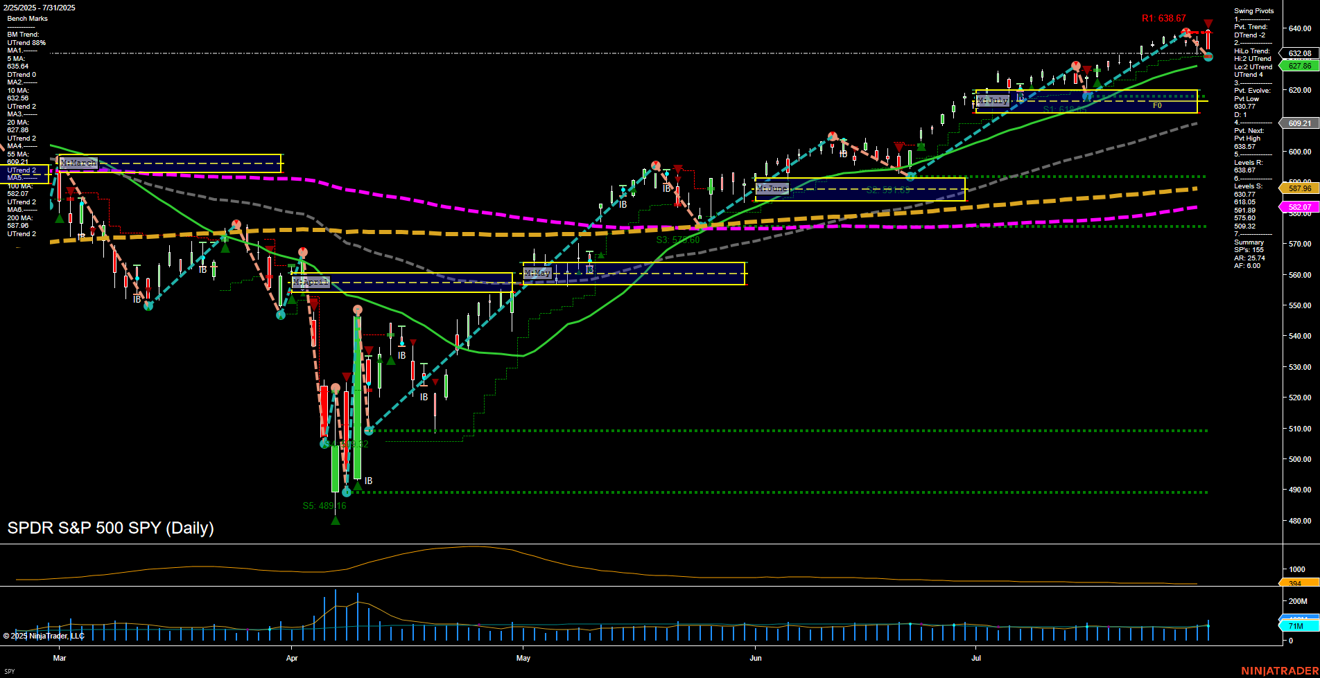This screenshot has height=678, width=1320.
Task: Click the Pvt High text
Action: coord(1247,139)
